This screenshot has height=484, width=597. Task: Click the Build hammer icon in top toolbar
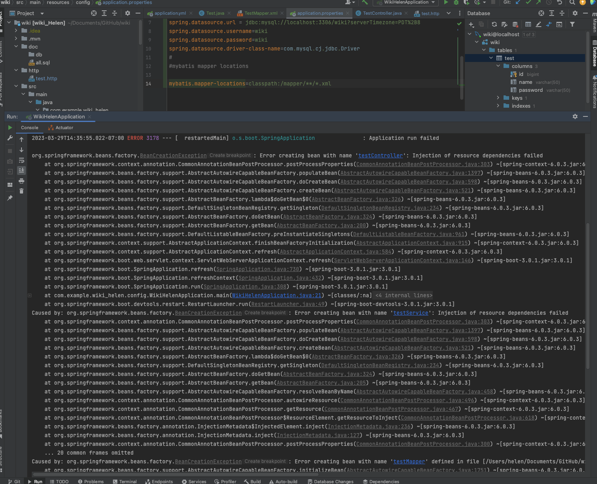point(365,2)
